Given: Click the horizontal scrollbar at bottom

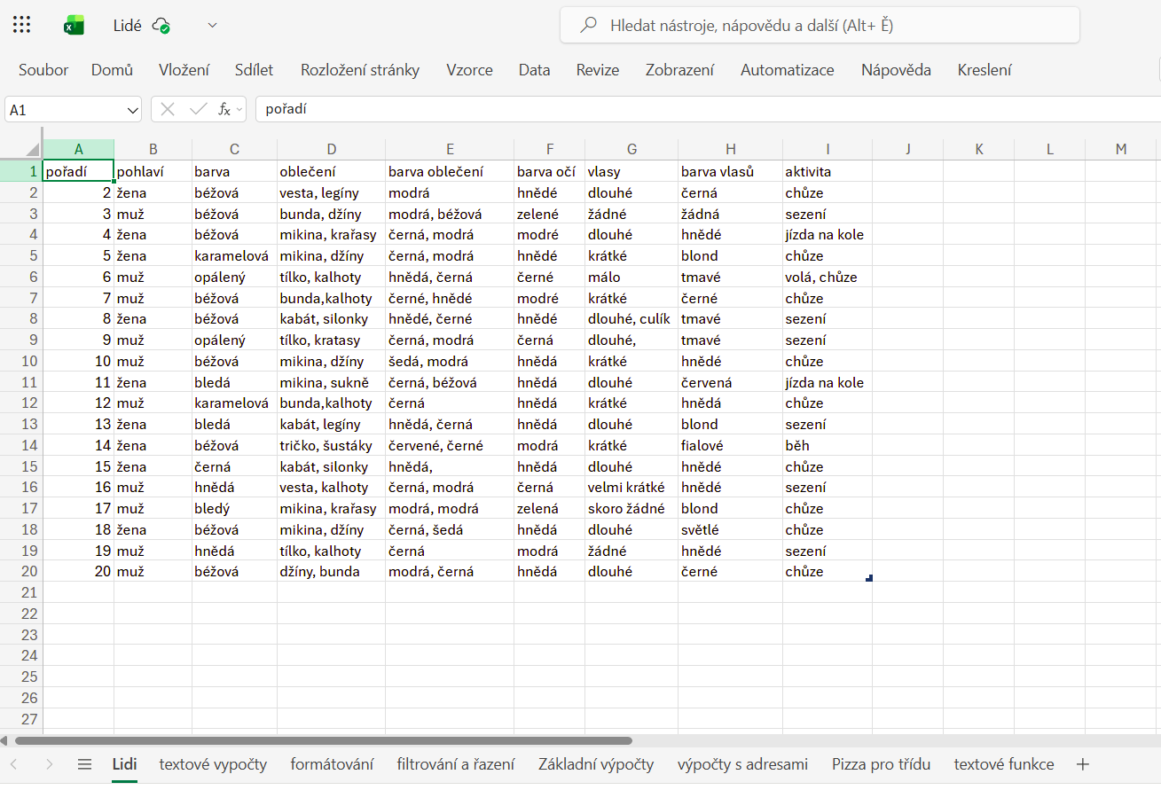Looking at the screenshot, I should 324,740.
